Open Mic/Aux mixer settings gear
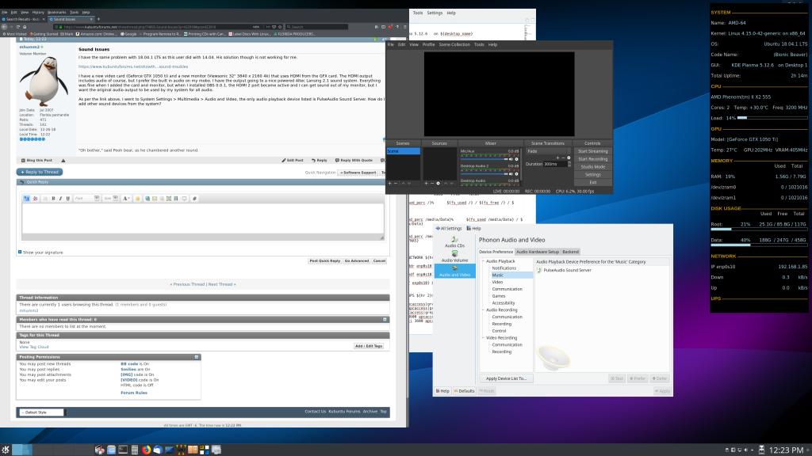The width and height of the screenshot is (812, 456). pyautogui.click(x=516, y=159)
